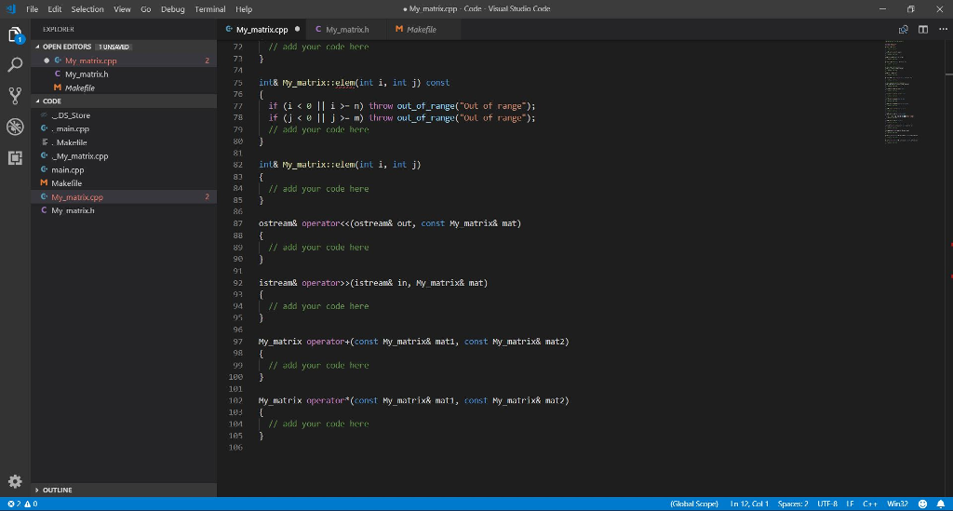This screenshot has height=511, width=953.
Task: Open the Go menu
Action: [x=146, y=9]
